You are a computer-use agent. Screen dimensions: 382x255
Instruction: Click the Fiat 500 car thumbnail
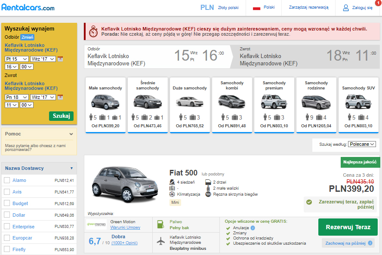pyautogui.click(x=120, y=184)
